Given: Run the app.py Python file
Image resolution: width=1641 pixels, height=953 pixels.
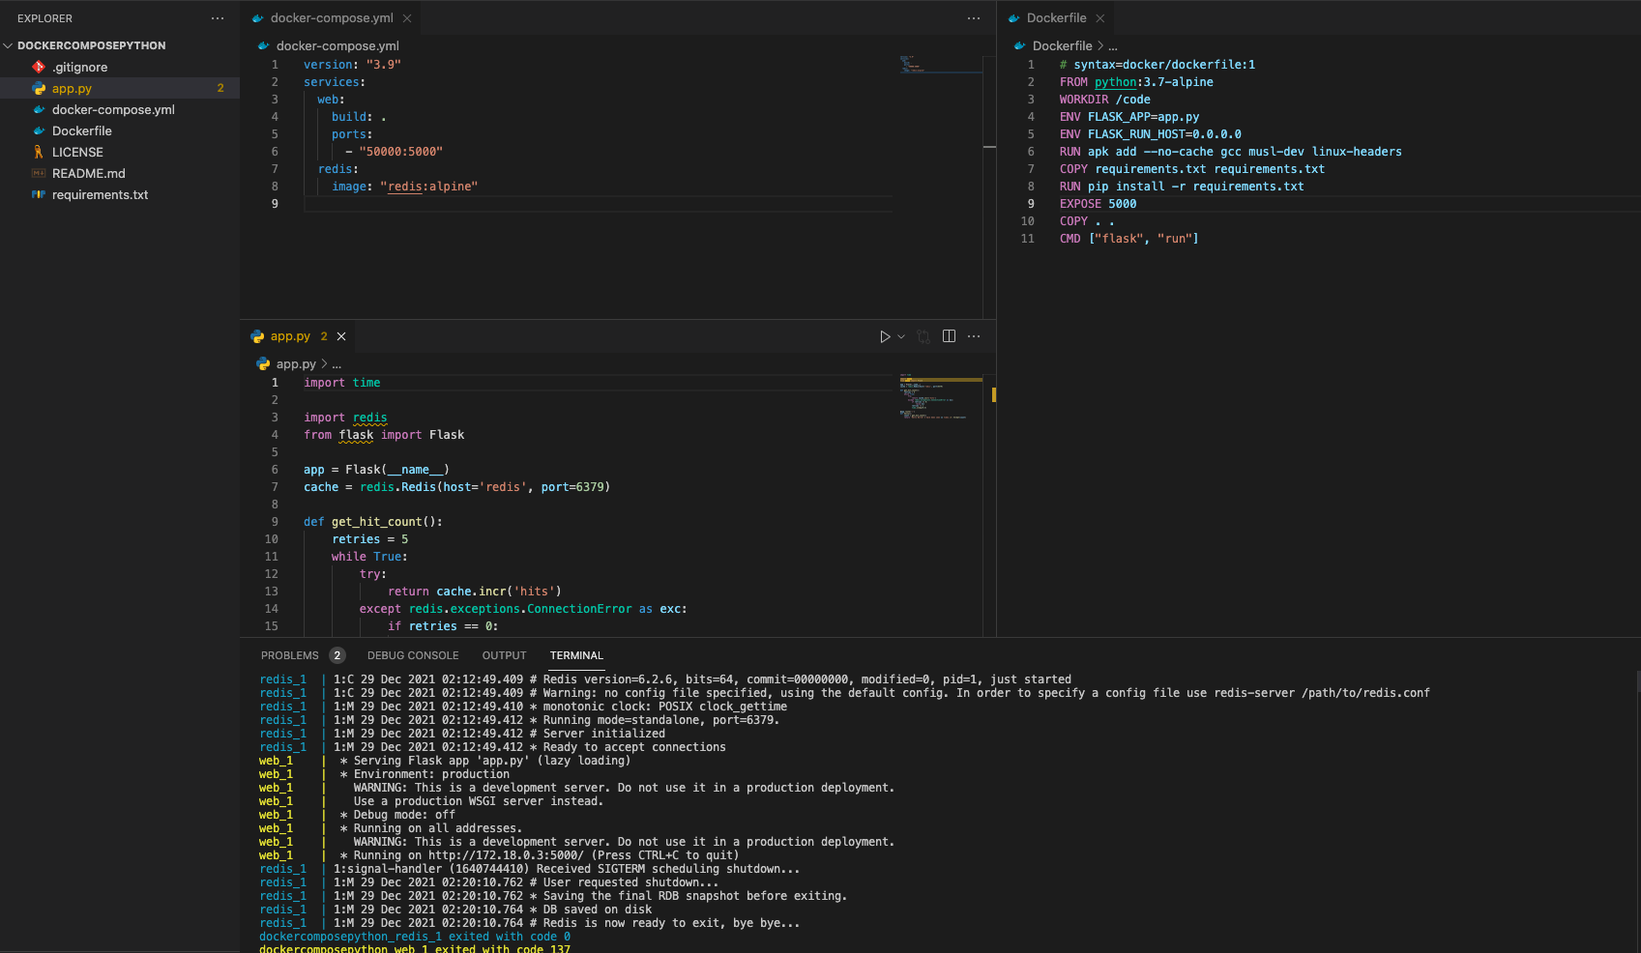Looking at the screenshot, I should [x=885, y=336].
